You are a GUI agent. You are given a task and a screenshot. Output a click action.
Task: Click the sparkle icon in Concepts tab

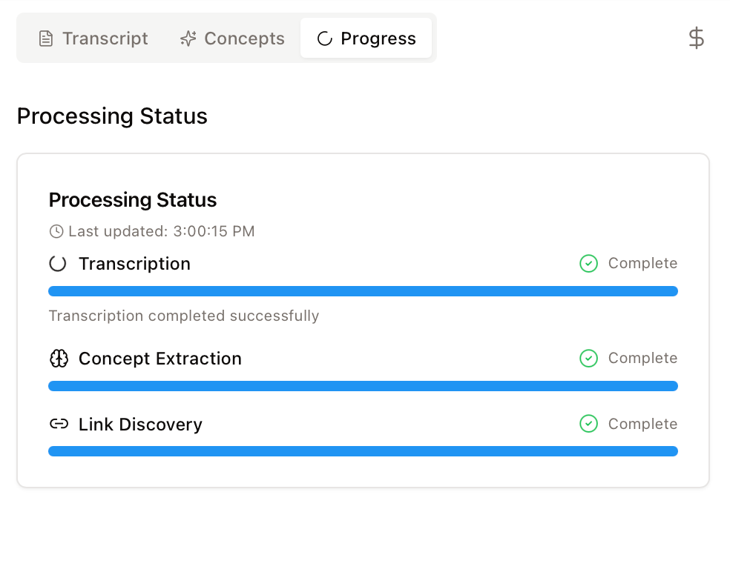(x=188, y=39)
